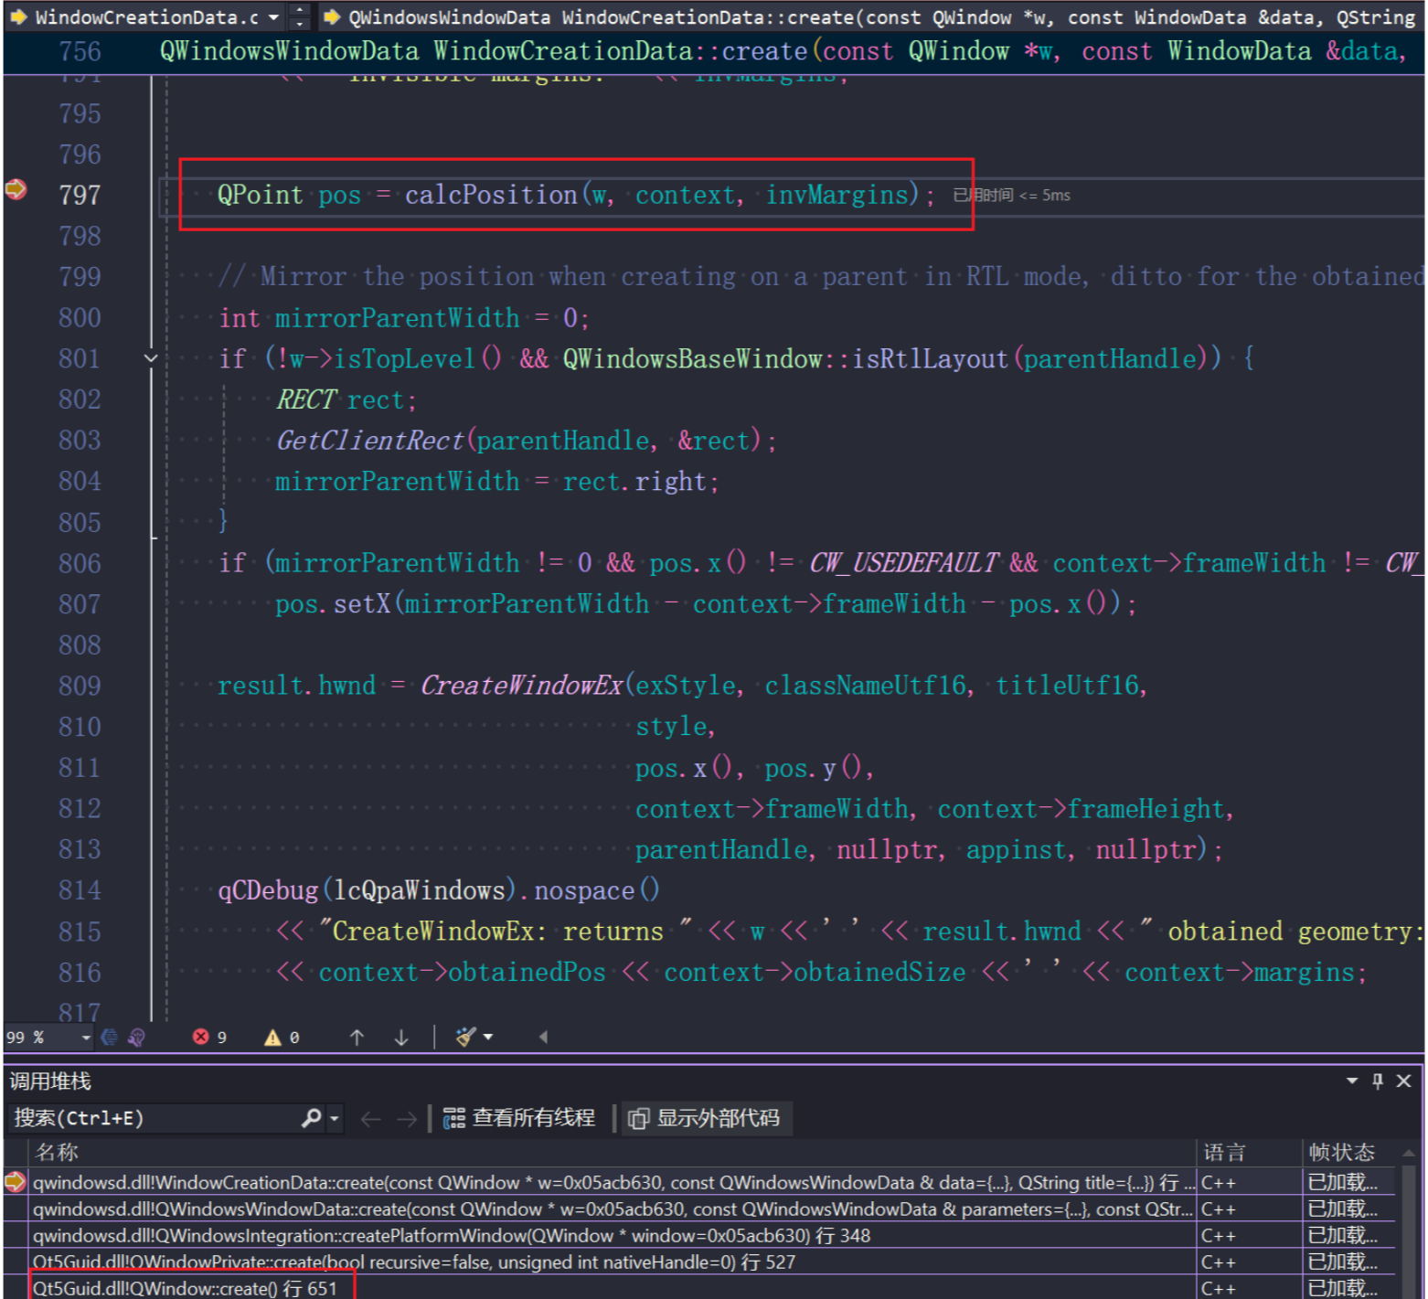Collapse the if block at line 801
The height and width of the screenshot is (1299, 1428).
coord(151,358)
